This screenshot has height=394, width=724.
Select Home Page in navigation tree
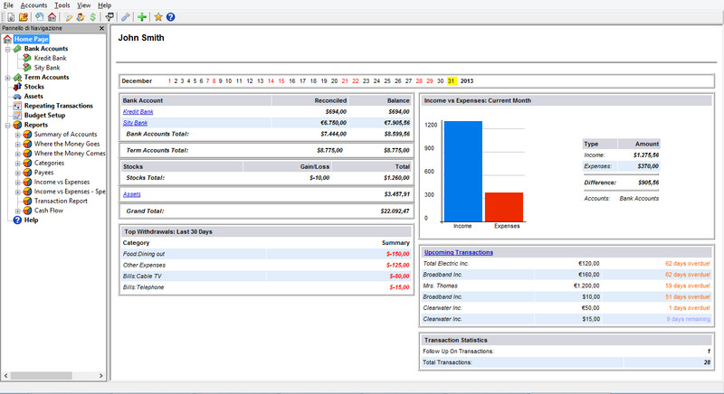pos(31,39)
